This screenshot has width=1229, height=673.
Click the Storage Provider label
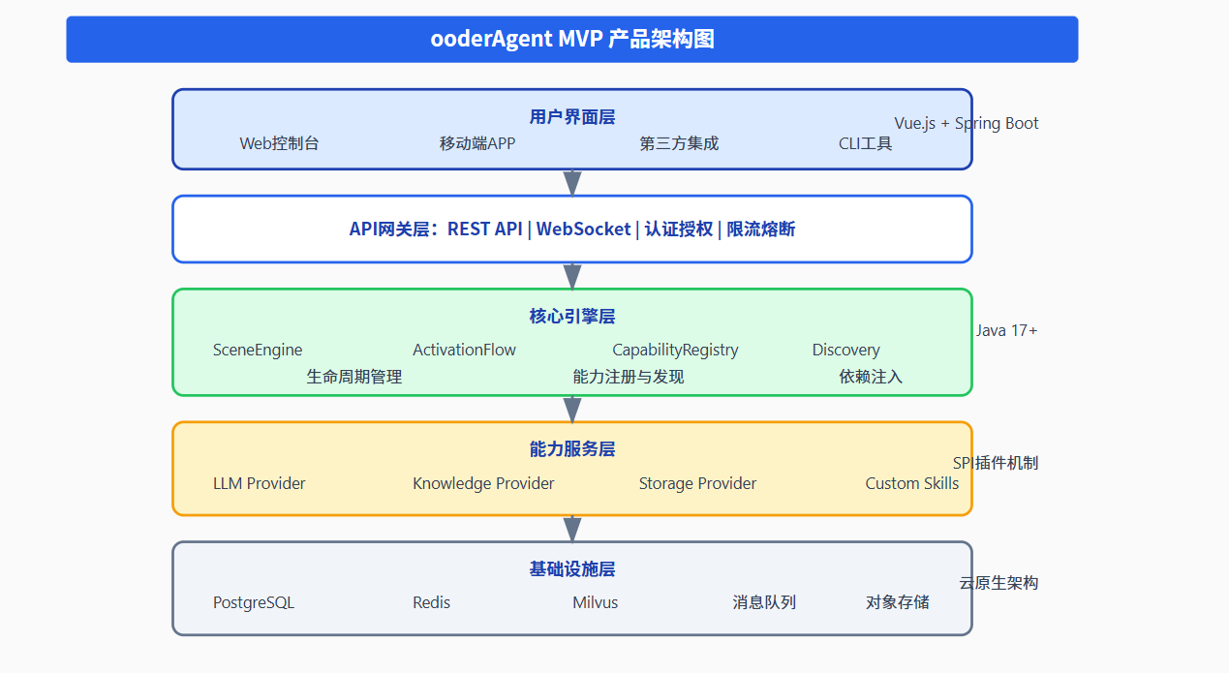point(697,482)
